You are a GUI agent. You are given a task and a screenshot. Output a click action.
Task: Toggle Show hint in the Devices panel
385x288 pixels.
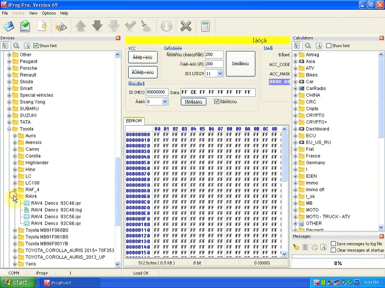36,45
